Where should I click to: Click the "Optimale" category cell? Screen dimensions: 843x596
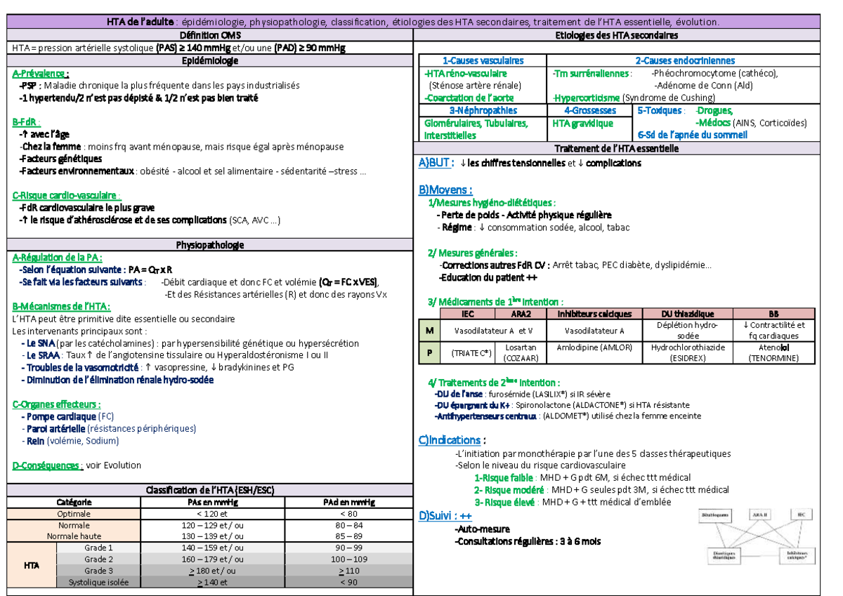click(x=74, y=514)
